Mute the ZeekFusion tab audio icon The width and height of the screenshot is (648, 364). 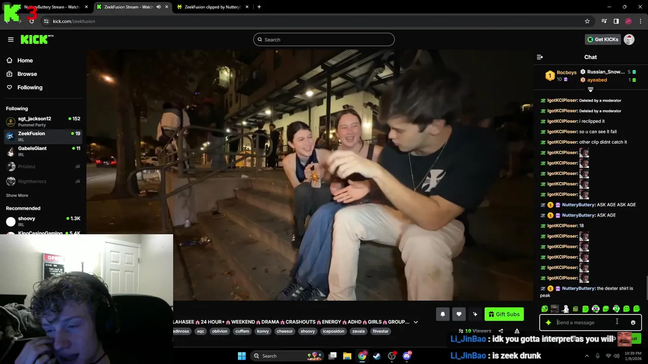coord(158,7)
